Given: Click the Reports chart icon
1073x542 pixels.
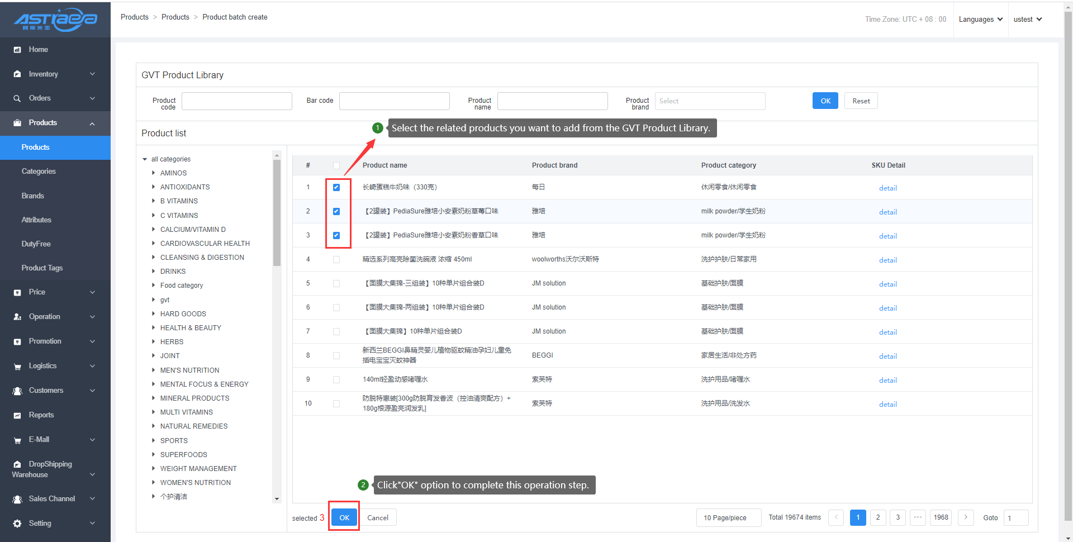Looking at the screenshot, I should 17,415.
